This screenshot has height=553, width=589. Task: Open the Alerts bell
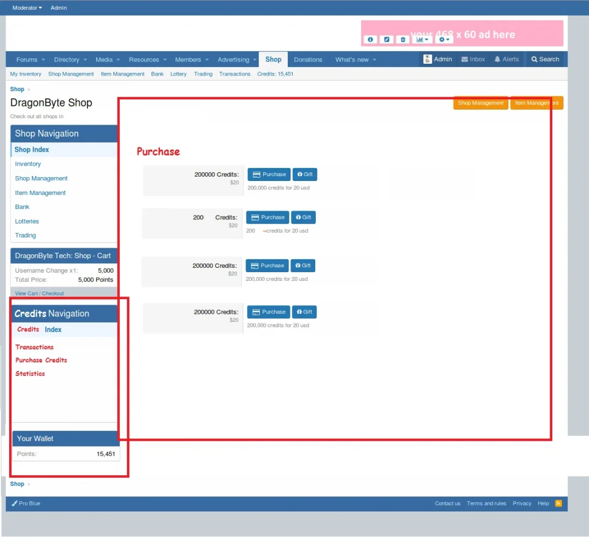pyautogui.click(x=507, y=59)
